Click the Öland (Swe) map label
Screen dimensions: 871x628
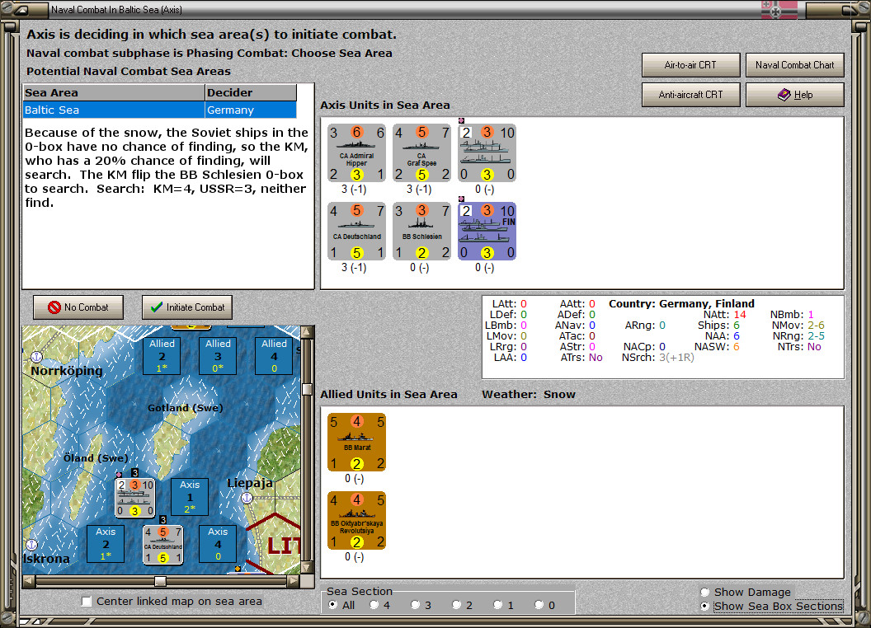(x=96, y=458)
